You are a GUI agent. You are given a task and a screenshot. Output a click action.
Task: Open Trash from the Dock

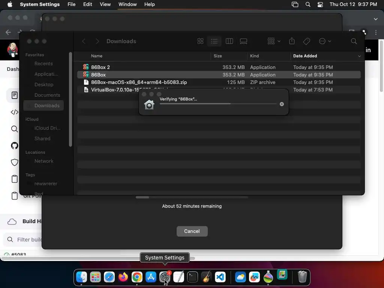(303, 277)
